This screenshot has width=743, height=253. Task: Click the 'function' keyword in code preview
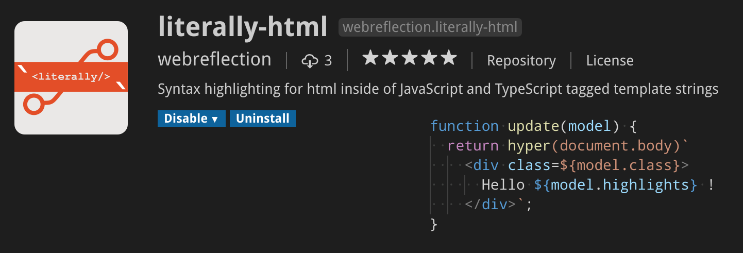click(464, 126)
